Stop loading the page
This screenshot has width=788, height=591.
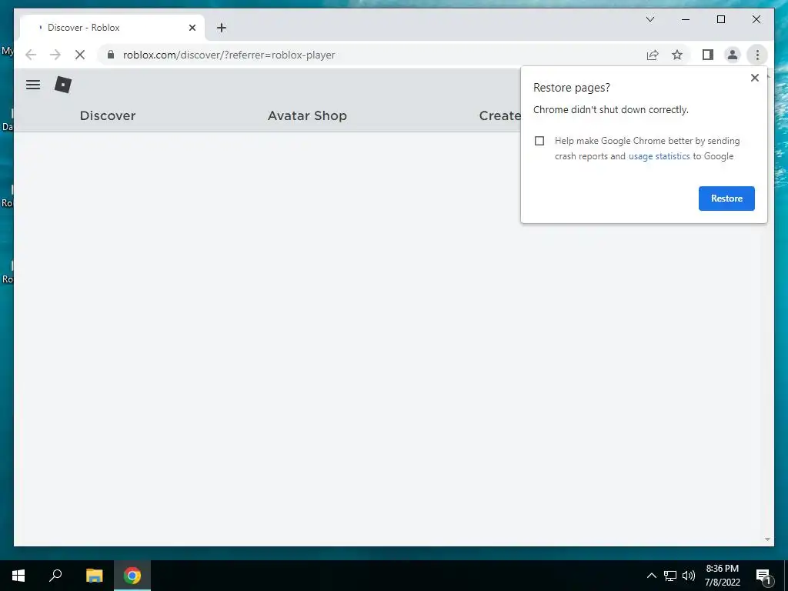[80, 55]
